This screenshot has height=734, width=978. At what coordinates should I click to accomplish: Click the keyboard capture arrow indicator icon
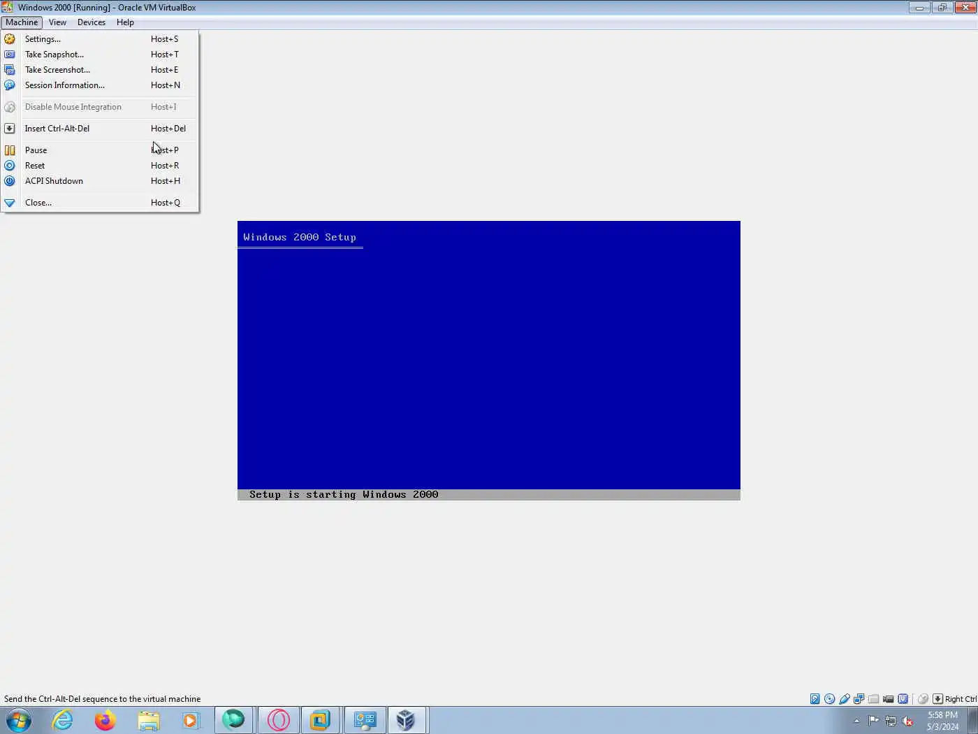[937, 699]
